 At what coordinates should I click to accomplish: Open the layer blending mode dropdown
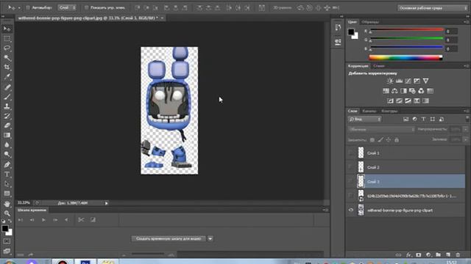click(381, 129)
